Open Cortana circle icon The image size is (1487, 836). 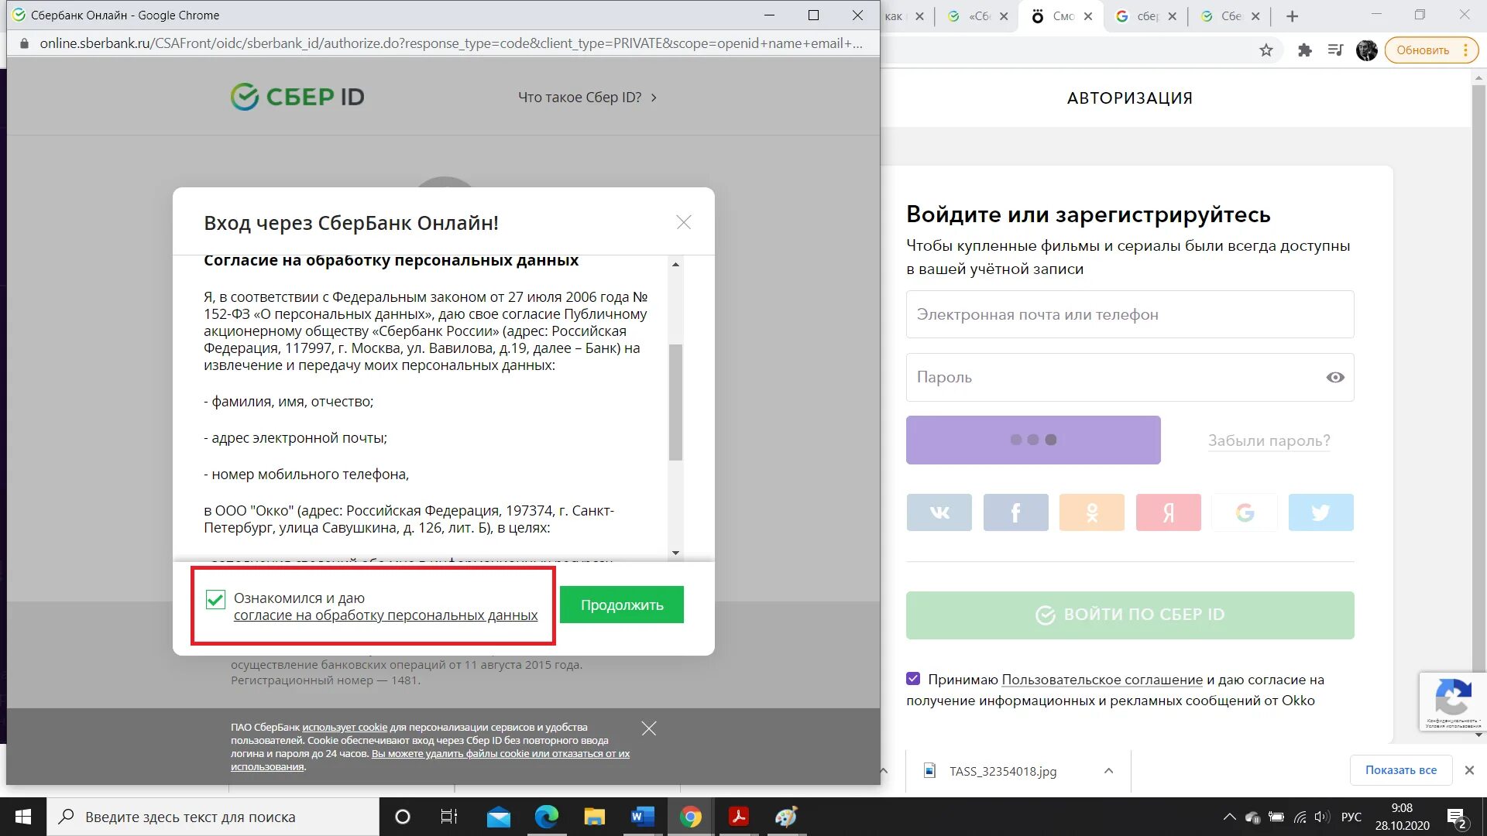(403, 817)
